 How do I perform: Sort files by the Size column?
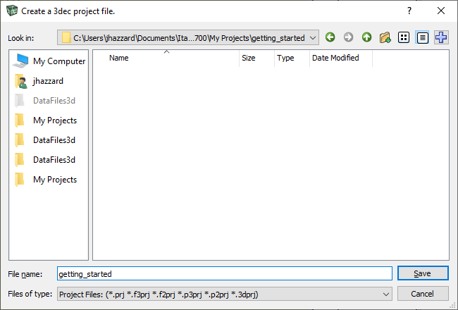coord(248,58)
